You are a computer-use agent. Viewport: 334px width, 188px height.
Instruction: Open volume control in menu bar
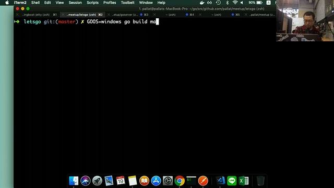pos(242,3)
